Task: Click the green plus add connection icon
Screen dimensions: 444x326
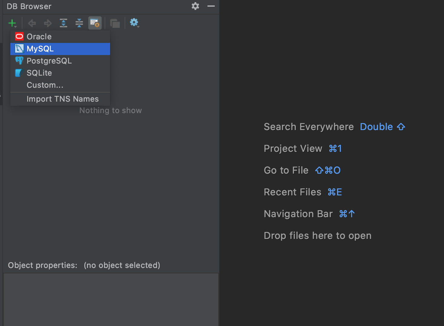Action: tap(12, 23)
